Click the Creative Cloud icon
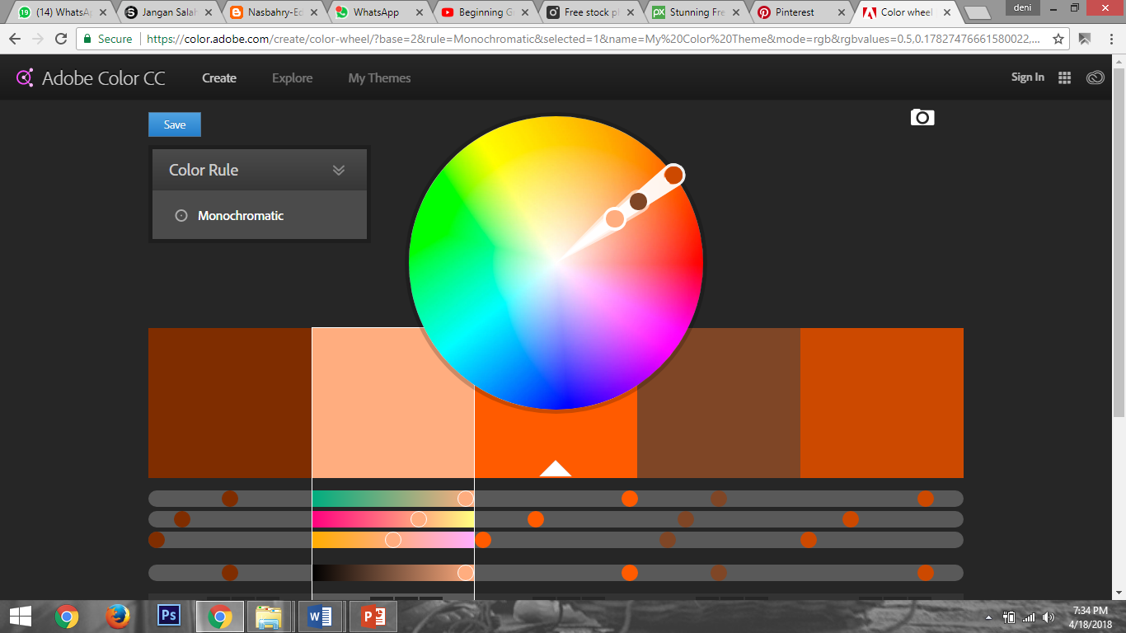Viewport: 1126px width, 633px height. [x=1095, y=77]
